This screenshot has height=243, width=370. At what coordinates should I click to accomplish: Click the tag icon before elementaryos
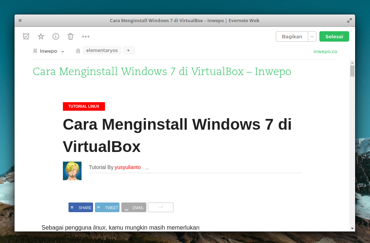click(x=78, y=51)
